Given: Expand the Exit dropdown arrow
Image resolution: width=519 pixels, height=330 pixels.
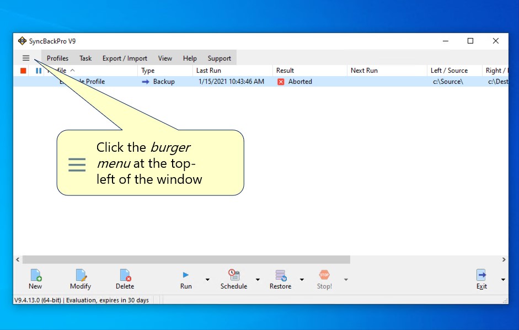Looking at the screenshot, I should (503, 280).
